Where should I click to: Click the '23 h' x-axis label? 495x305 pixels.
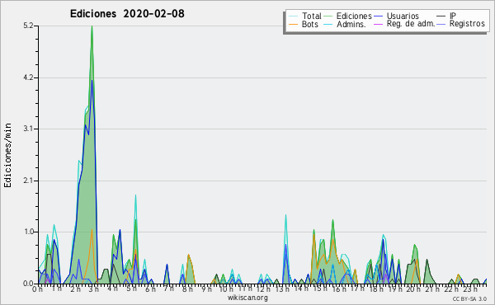469,289
